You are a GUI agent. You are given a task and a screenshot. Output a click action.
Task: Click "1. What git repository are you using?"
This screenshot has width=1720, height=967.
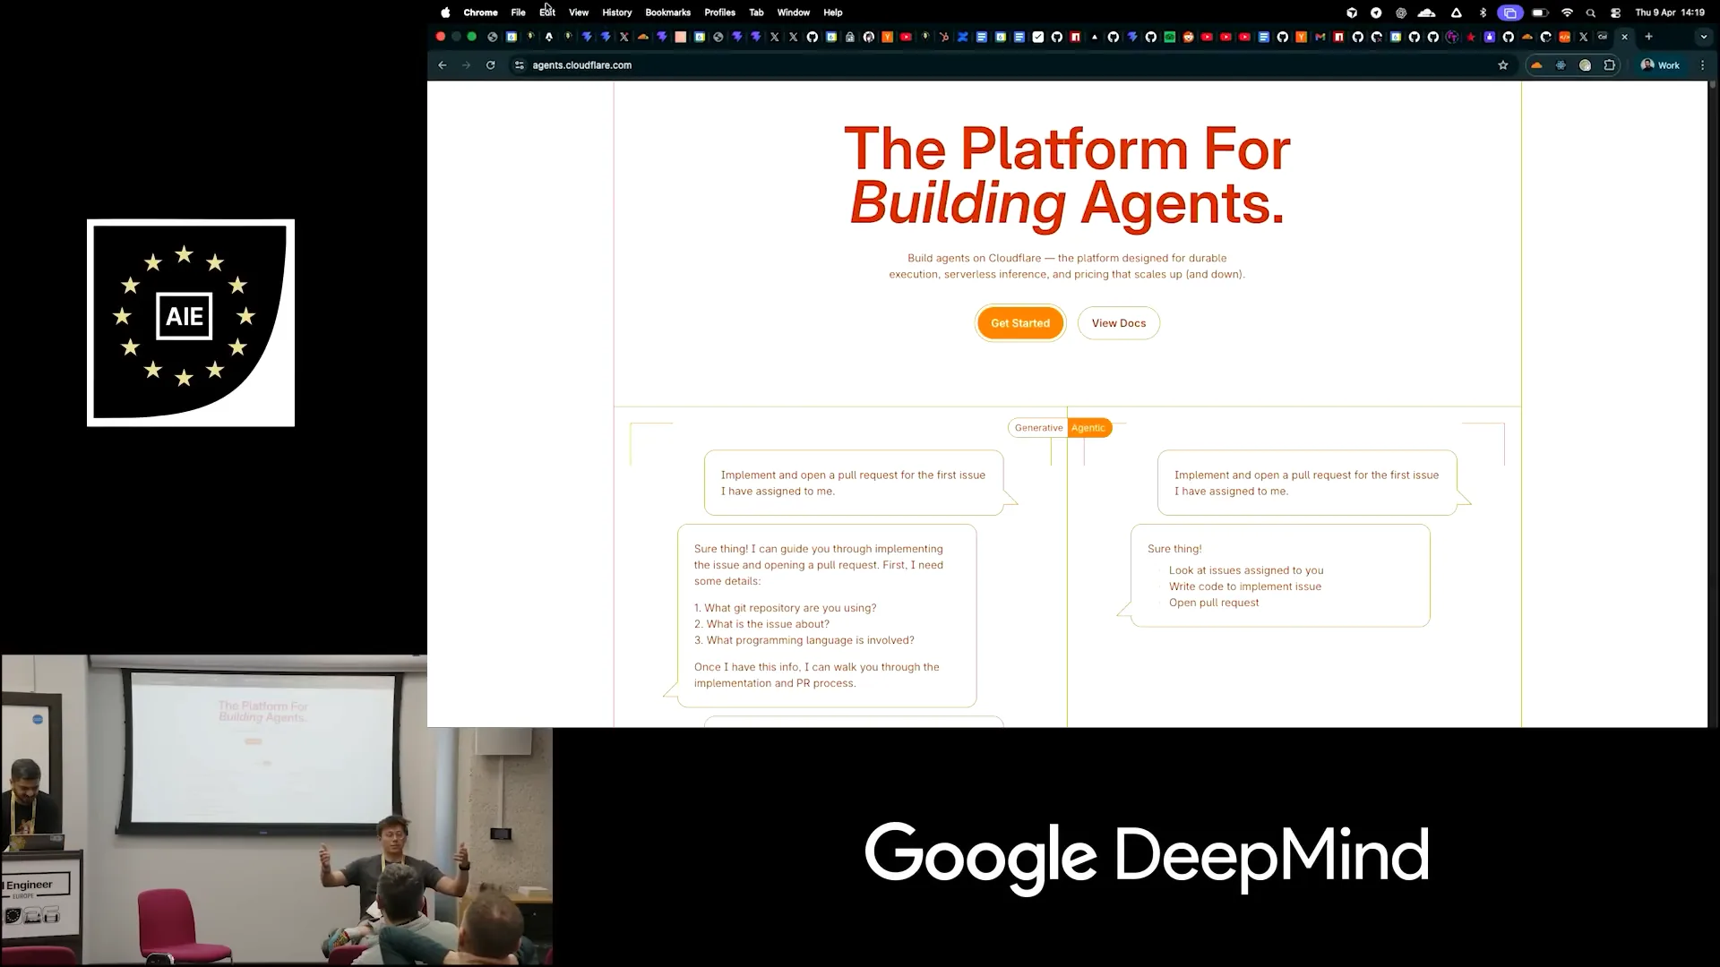tap(786, 608)
